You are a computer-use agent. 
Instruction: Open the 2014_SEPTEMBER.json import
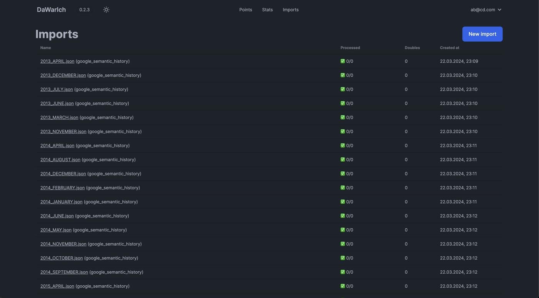click(x=64, y=272)
